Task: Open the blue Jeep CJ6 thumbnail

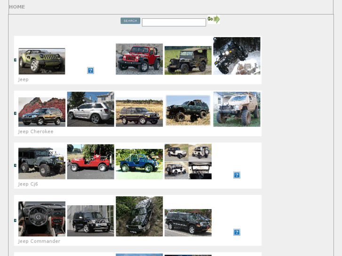Action: pyautogui.click(x=139, y=164)
